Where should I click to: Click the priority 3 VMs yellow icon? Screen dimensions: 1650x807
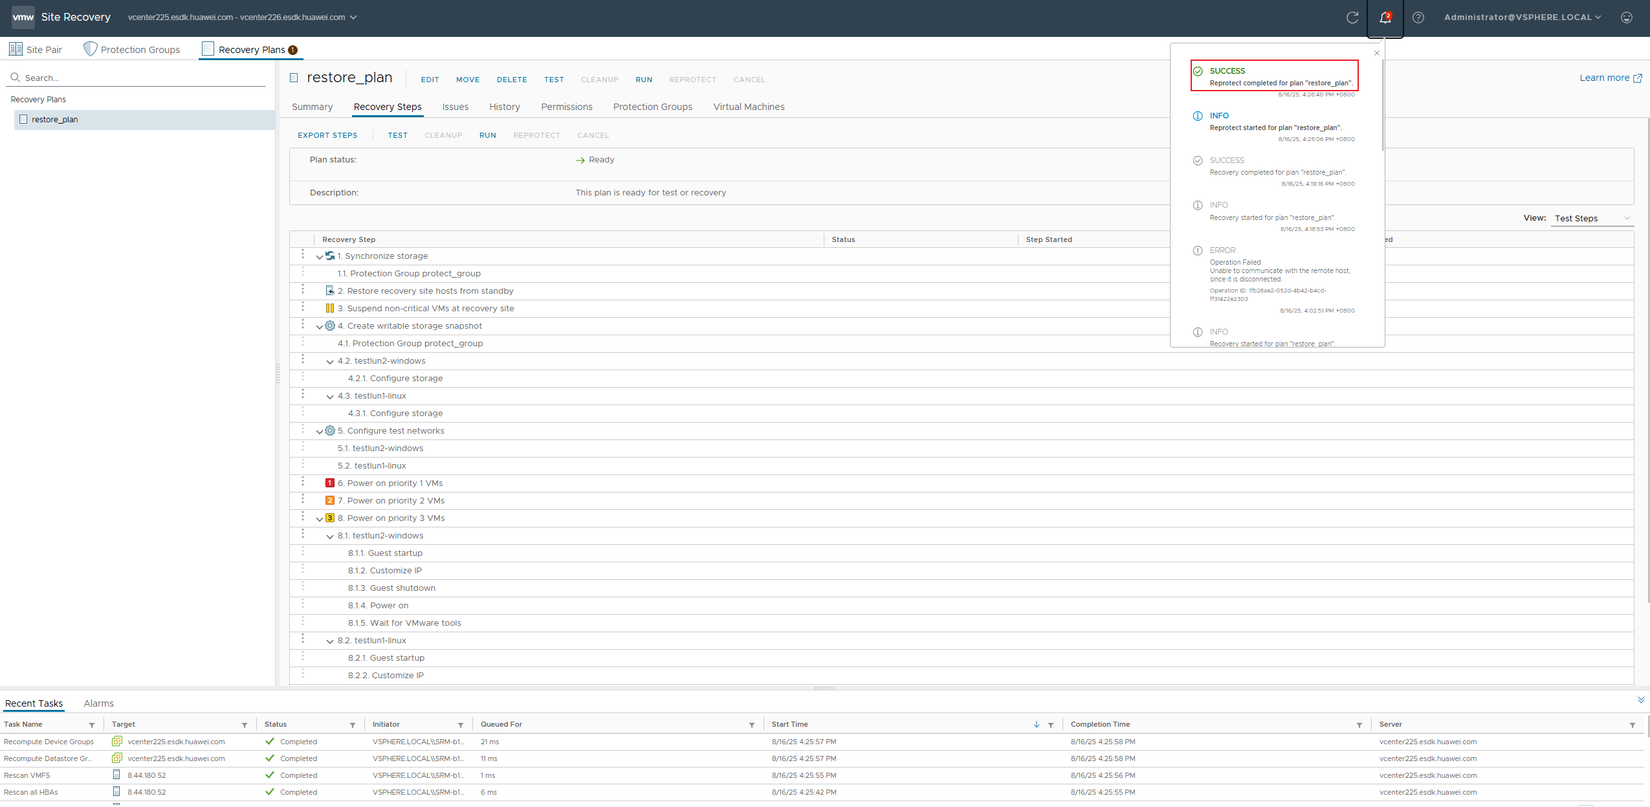coord(330,518)
